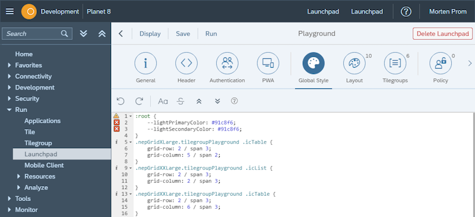Fold the :root block on line 1
The image size is (475, 217).
131,116
